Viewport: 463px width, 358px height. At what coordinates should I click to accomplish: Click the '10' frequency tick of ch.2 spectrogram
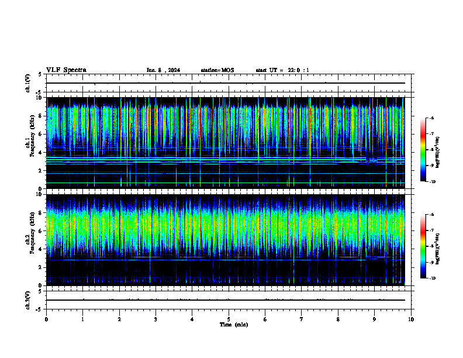pos(40,194)
